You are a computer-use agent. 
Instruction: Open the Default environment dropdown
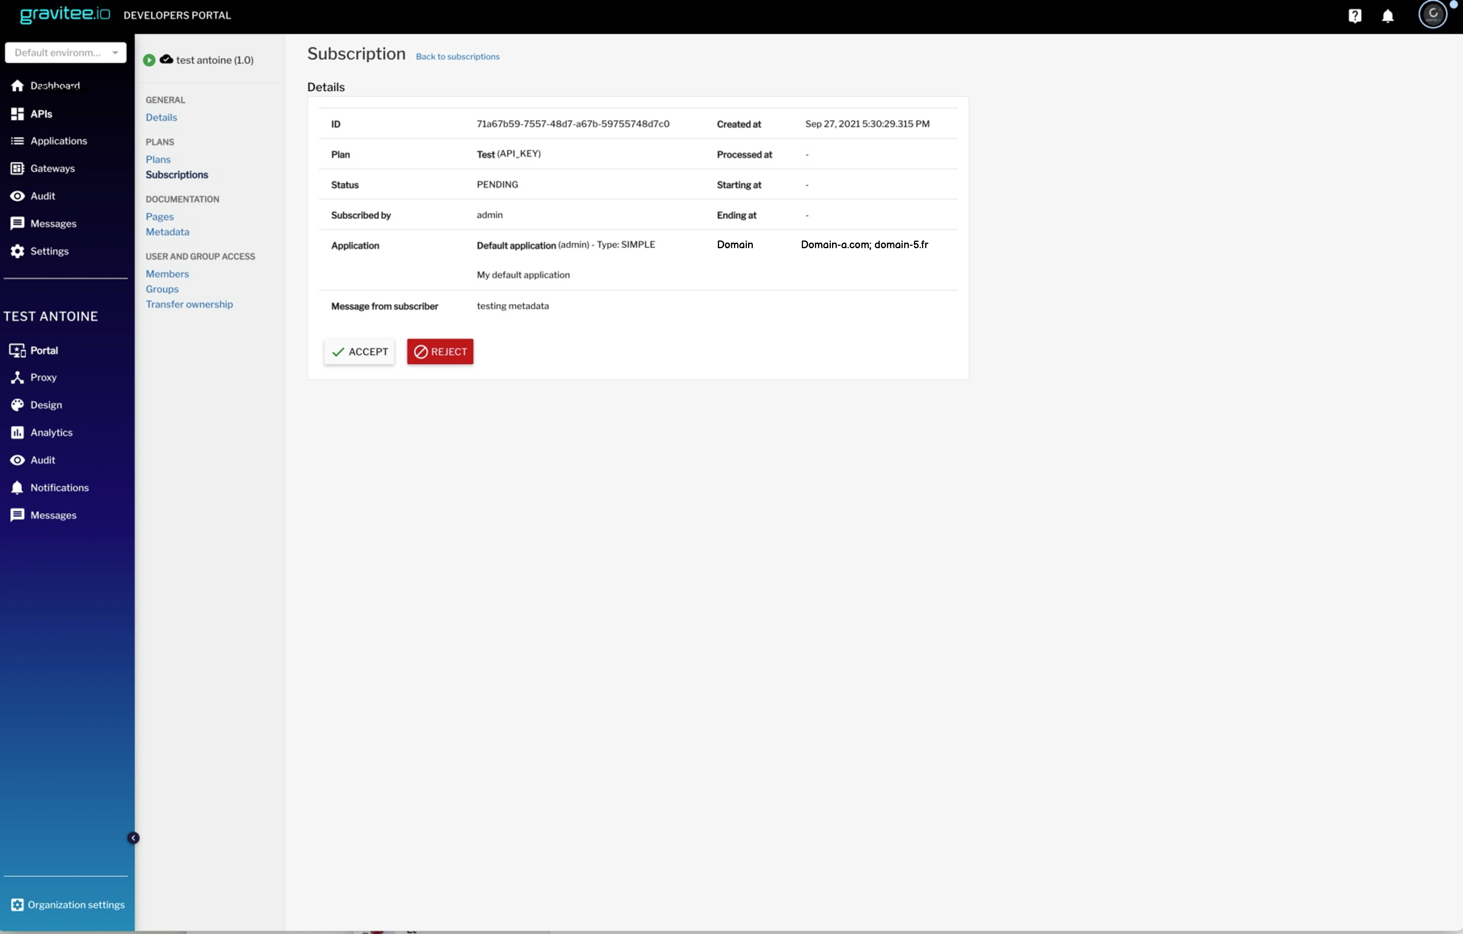coord(65,53)
